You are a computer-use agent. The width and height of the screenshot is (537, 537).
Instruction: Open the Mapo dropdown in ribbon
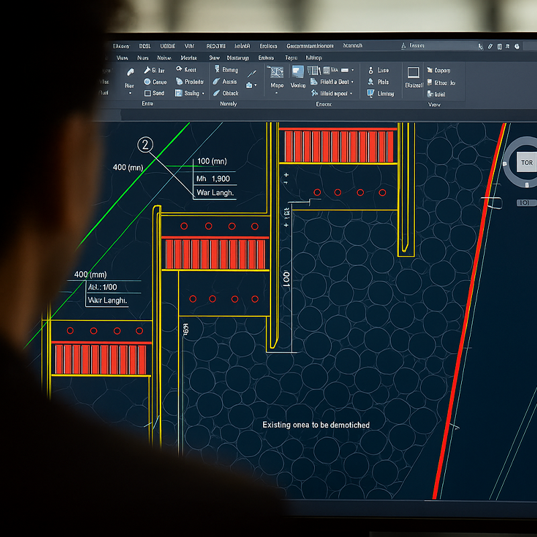click(276, 93)
